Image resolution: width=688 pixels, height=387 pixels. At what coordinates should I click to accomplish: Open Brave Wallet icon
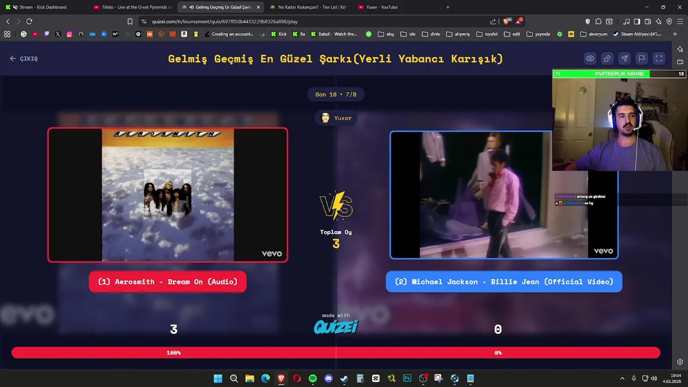(x=648, y=21)
